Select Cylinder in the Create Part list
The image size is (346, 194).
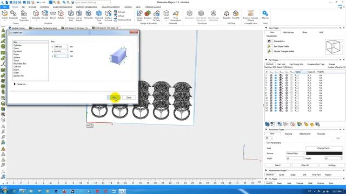click(x=17, y=45)
